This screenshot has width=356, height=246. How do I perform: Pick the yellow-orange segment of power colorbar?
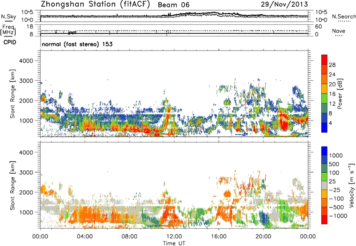(x=324, y=88)
